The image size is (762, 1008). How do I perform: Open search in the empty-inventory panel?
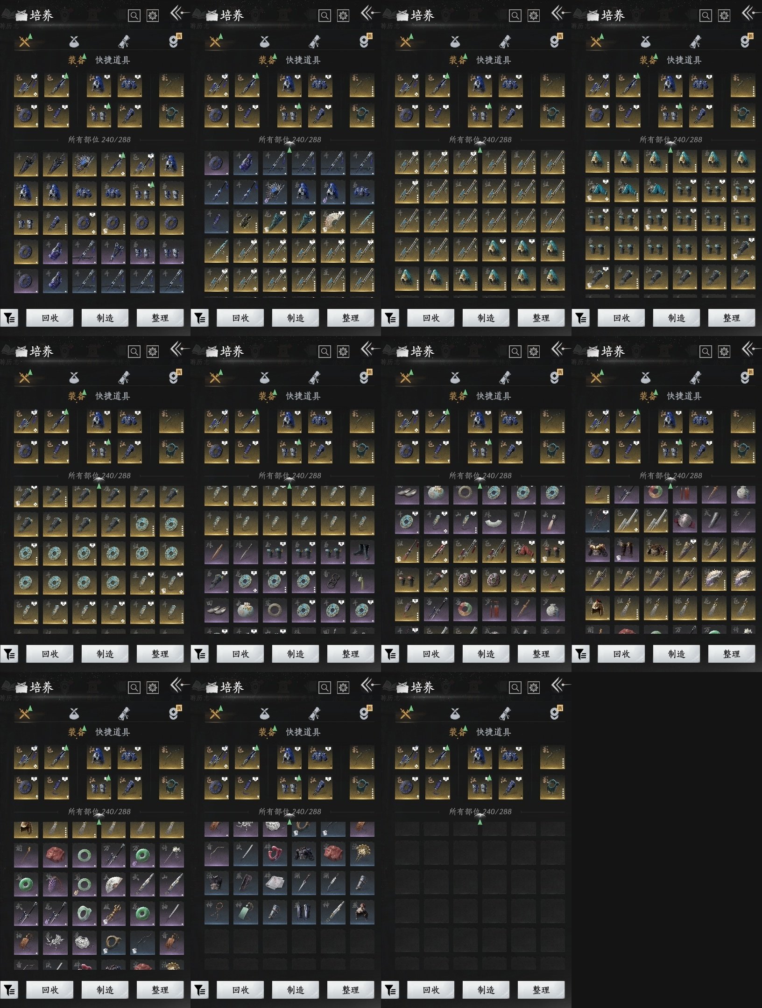515,687
